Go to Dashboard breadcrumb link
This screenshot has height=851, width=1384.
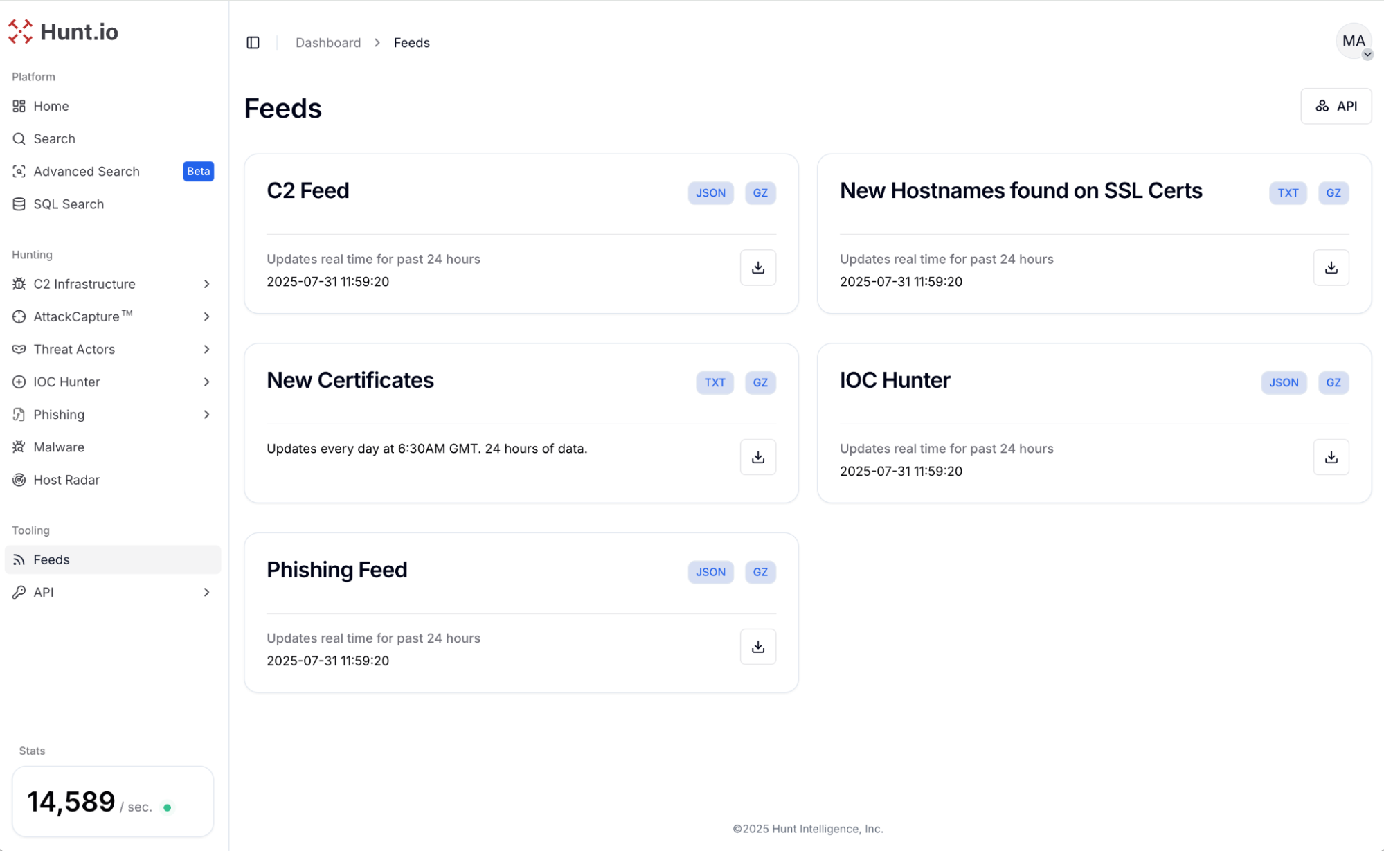328,43
